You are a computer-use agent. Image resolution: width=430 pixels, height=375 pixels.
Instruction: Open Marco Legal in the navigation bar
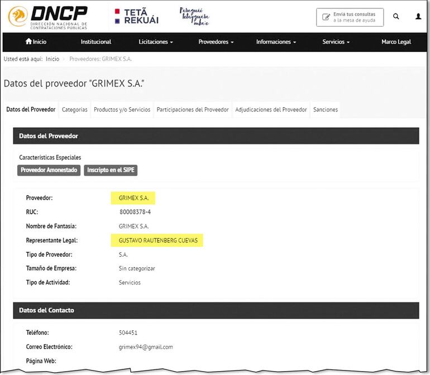pos(396,42)
